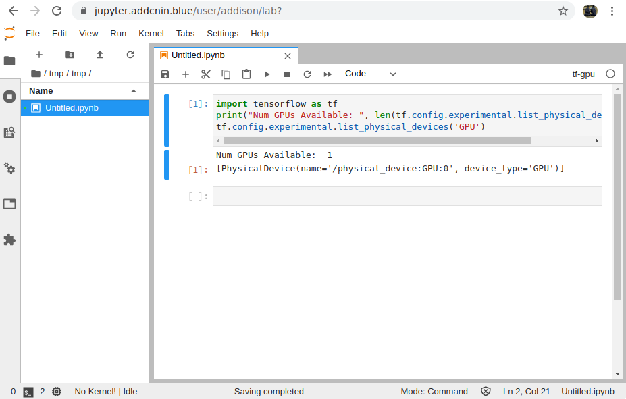Click the horizontal scrollbar of the code cell
The height and width of the screenshot is (399, 626).
[x=377, y=141]
